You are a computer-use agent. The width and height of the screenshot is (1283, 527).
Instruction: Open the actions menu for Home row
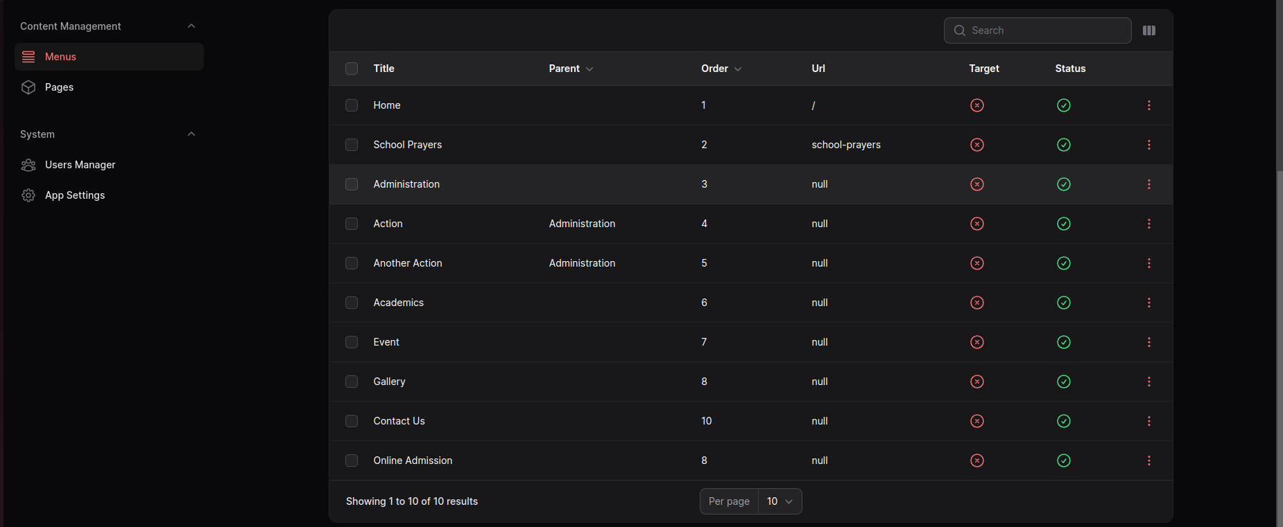1148,105
